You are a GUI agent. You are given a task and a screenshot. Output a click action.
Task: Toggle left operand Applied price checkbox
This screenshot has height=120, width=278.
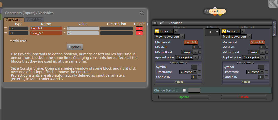point(200,57)
